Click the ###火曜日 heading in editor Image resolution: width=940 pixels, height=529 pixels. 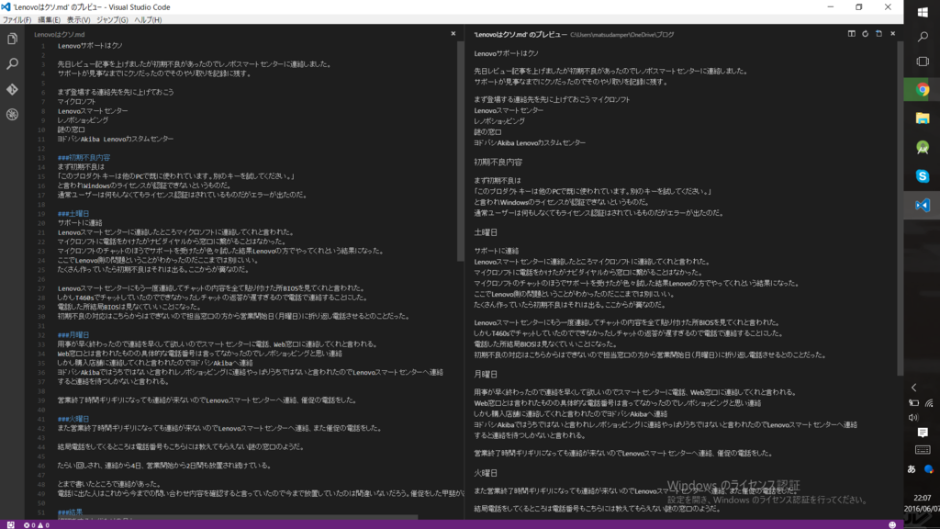[x=73, y=419]
